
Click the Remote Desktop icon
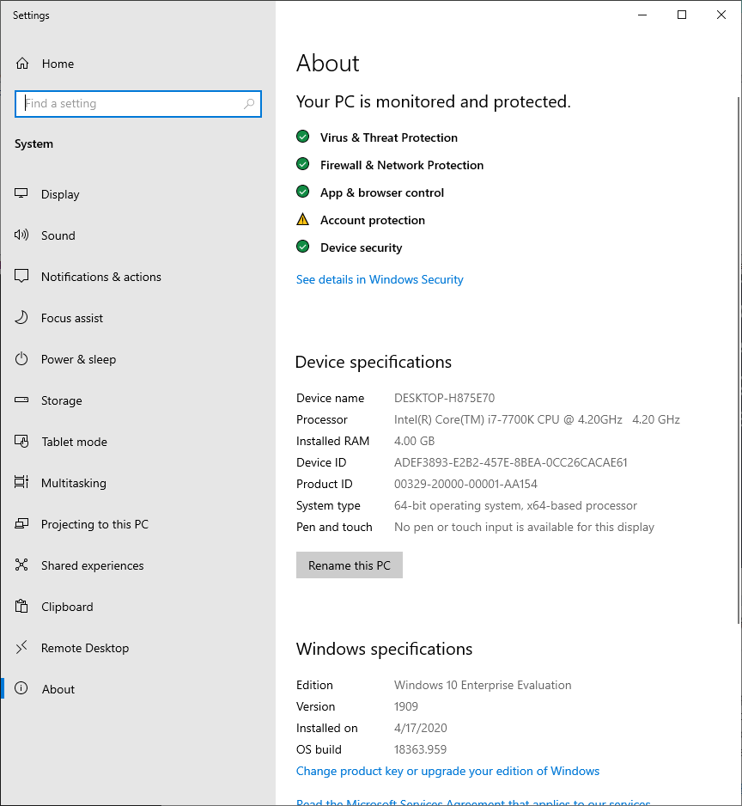(22, 648)
